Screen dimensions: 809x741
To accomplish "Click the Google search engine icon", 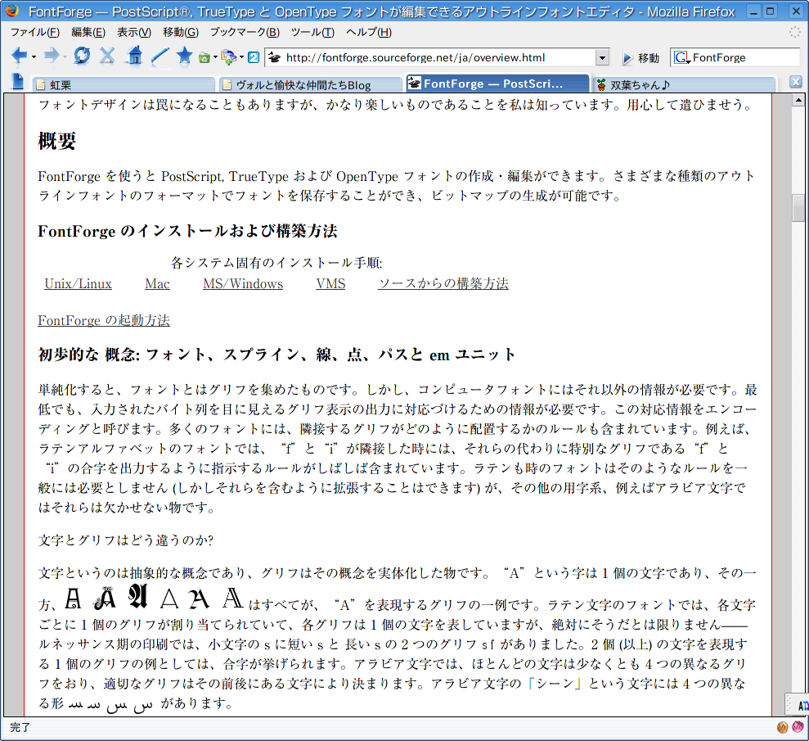I will (681, 57).
